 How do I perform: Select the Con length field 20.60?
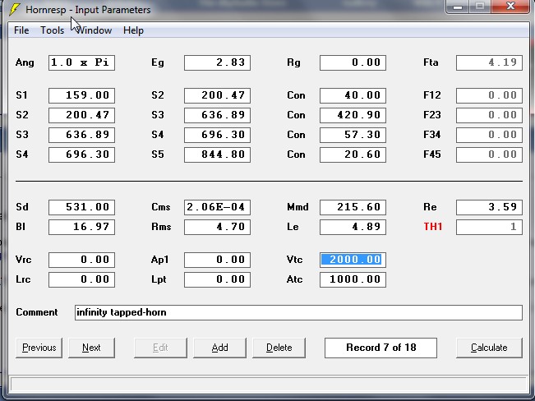[x=353, y=154]
